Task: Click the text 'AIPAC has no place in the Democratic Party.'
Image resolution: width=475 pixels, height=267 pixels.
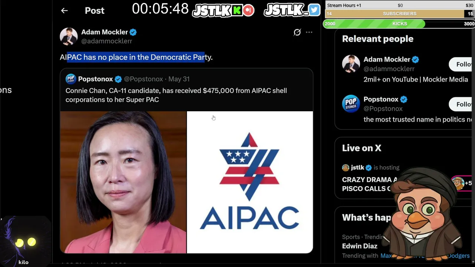Action: click(136, 57)
